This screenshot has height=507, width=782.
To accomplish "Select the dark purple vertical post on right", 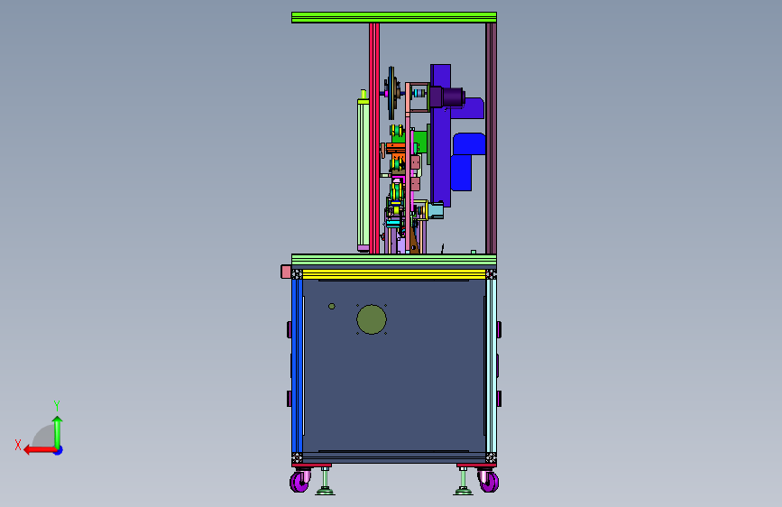I will [x=492, y=138].
